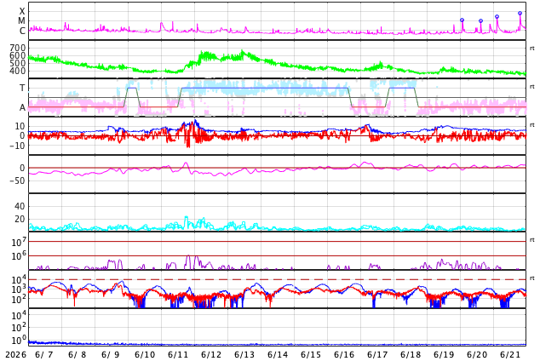Select the 6/17 date label

377,354
